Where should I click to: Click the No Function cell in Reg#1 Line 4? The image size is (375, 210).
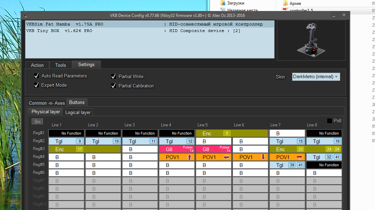pos(177,133)
